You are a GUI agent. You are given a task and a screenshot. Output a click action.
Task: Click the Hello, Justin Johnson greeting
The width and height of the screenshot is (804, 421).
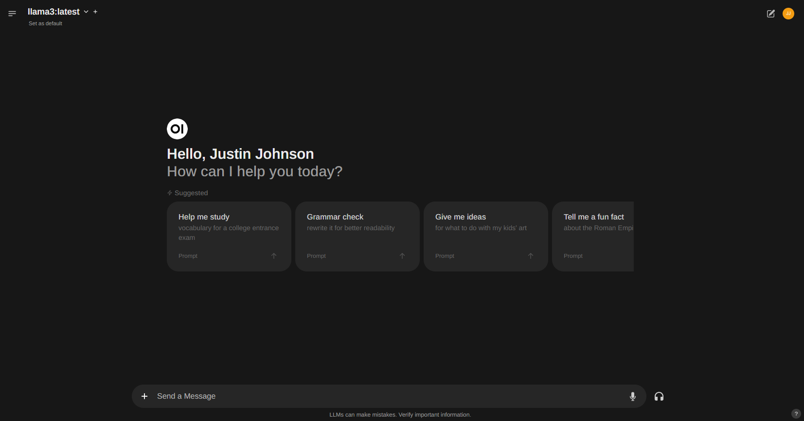click(240, 154)
